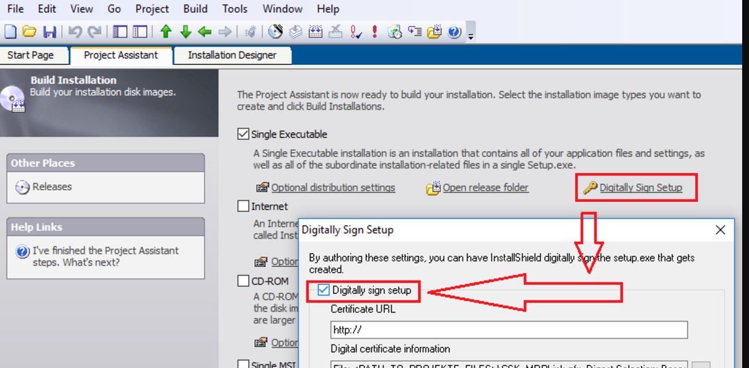The image size is (749, 368).
Task: Enable the Internet installation type
Action: (244, 206)
